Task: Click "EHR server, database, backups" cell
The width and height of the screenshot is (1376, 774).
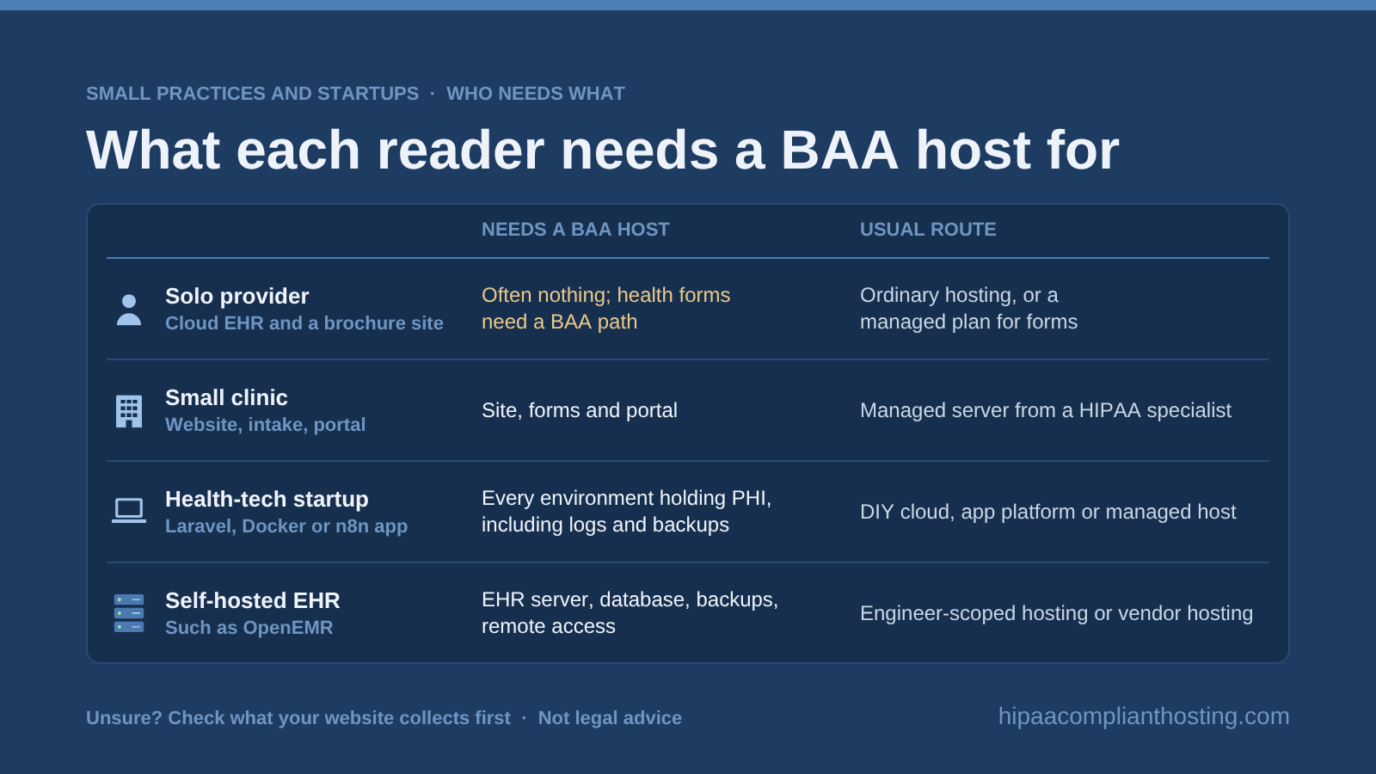Action: click(x=630, y=612)
